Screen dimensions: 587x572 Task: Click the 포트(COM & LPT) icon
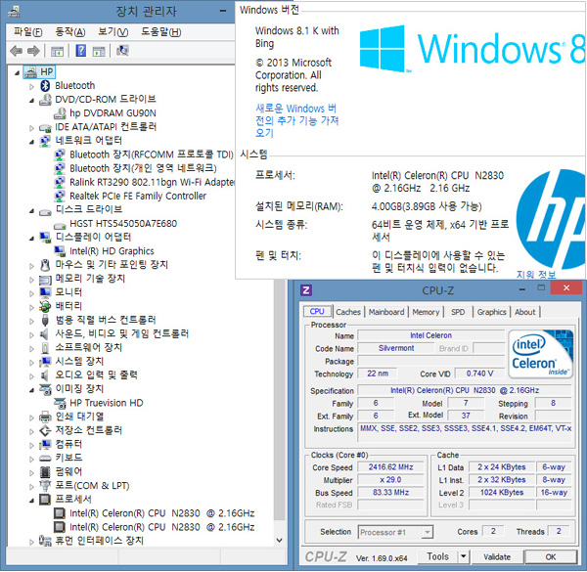click(45, 486)
